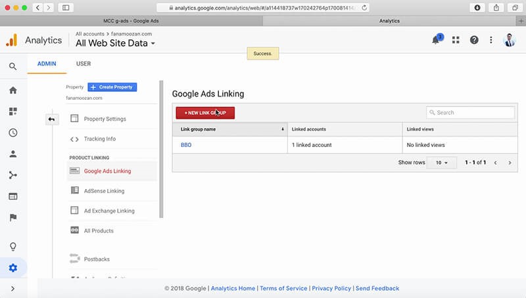Open Realtime reports clock icon
526x298 pixels.
[12, 133]
